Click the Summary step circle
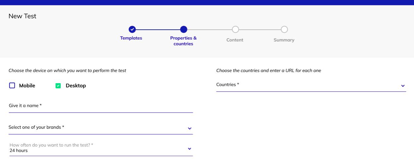414x166 pixels. coord(284,29)
